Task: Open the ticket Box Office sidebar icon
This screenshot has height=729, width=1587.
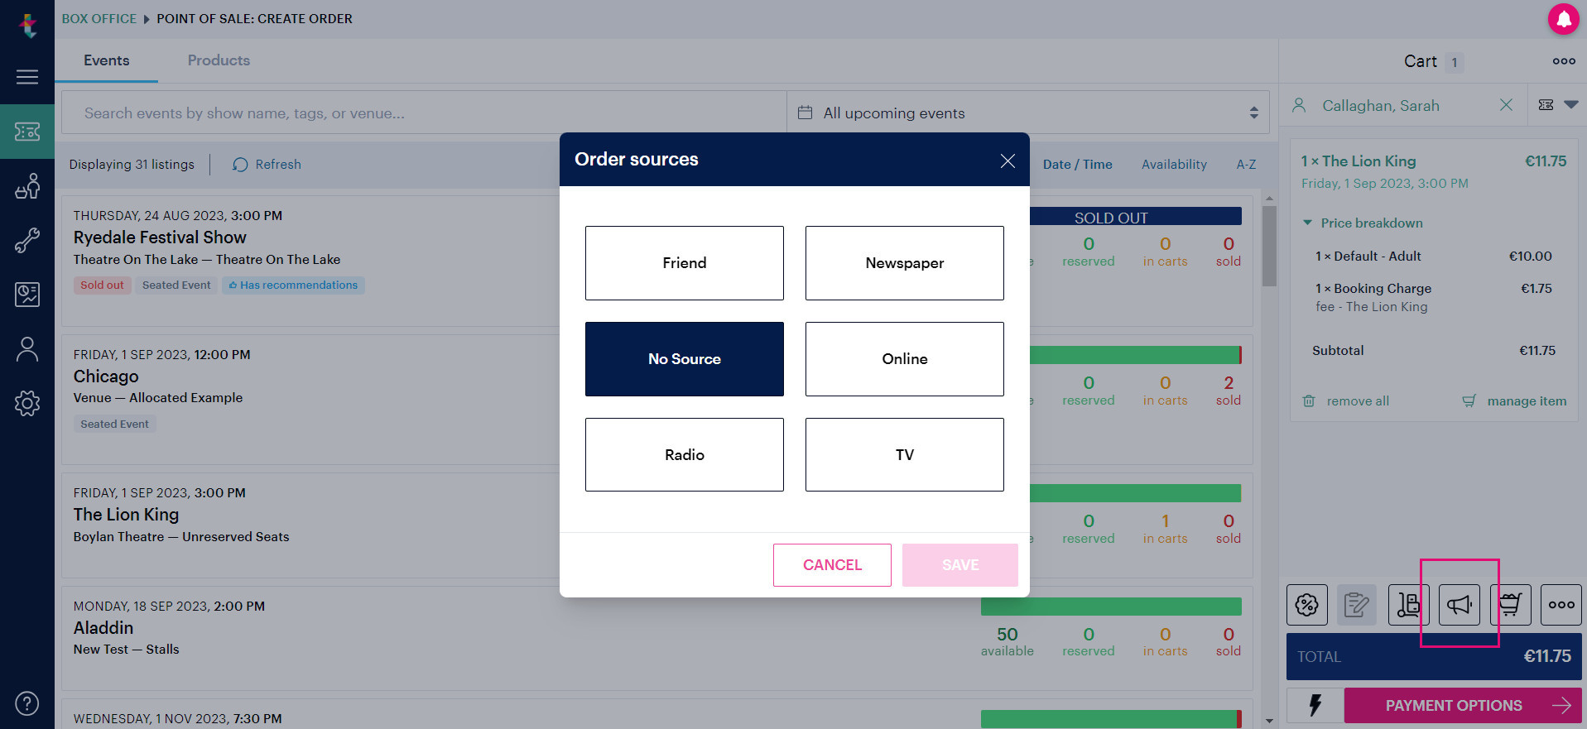Action: 27,132
